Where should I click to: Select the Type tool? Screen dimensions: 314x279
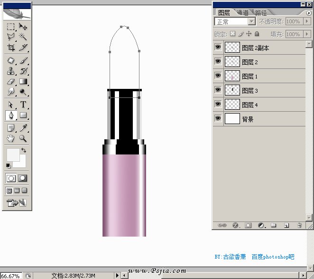(x=23, y=105)
